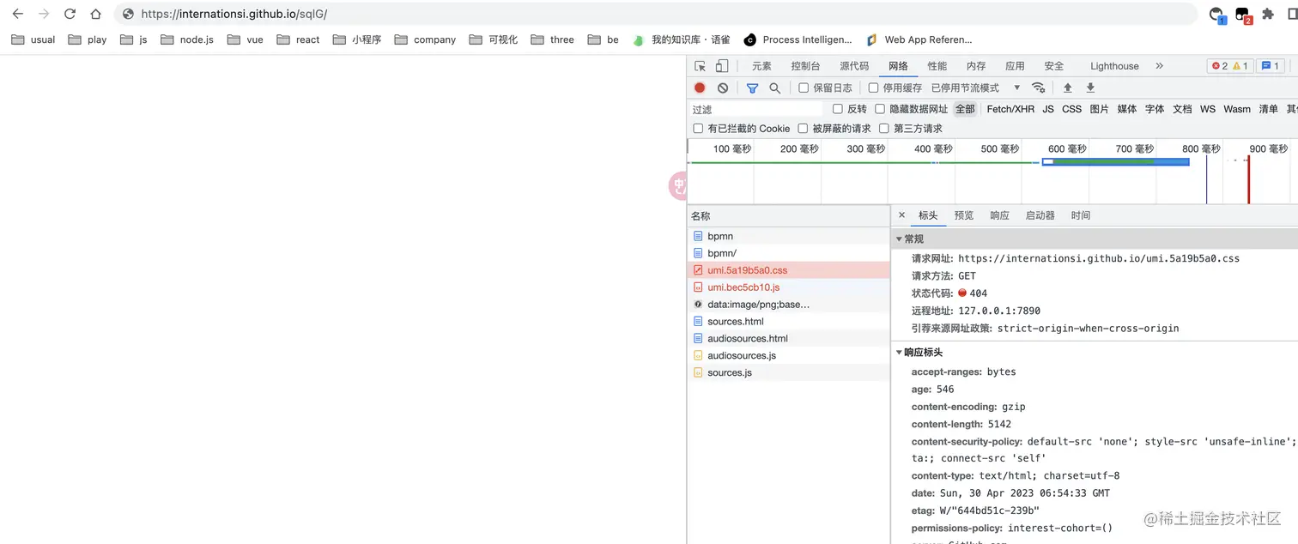The image size is (1298, 544).
Task: Filter requests by WS type
Action: click(x=1208, y=109)
